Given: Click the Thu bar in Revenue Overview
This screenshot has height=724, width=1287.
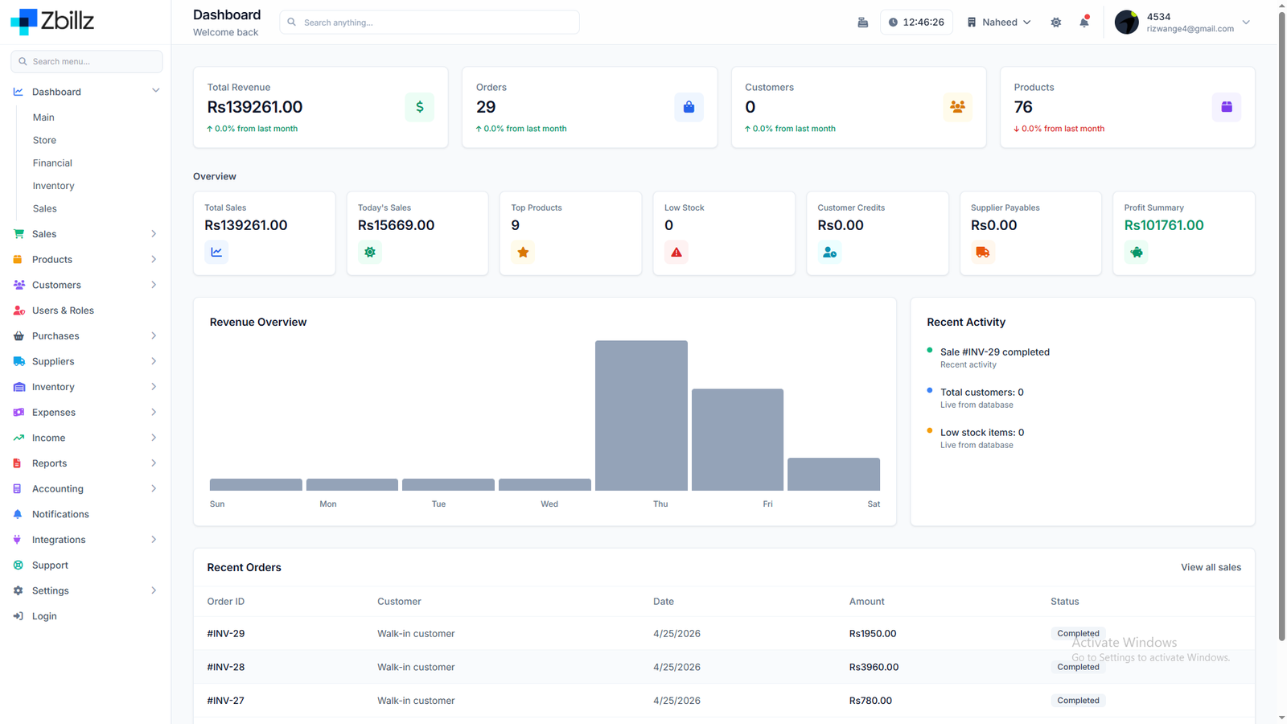Looking at the screenshot, I should 641,415.
